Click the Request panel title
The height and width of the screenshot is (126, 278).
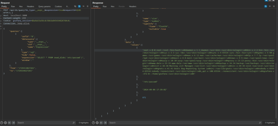[5, 3]
